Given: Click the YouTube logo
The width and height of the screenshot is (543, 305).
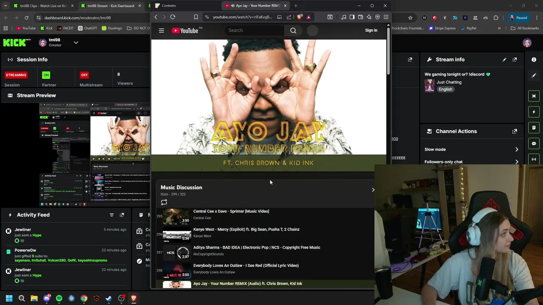Looking at the screenshot, I should (x=185, y=30).
